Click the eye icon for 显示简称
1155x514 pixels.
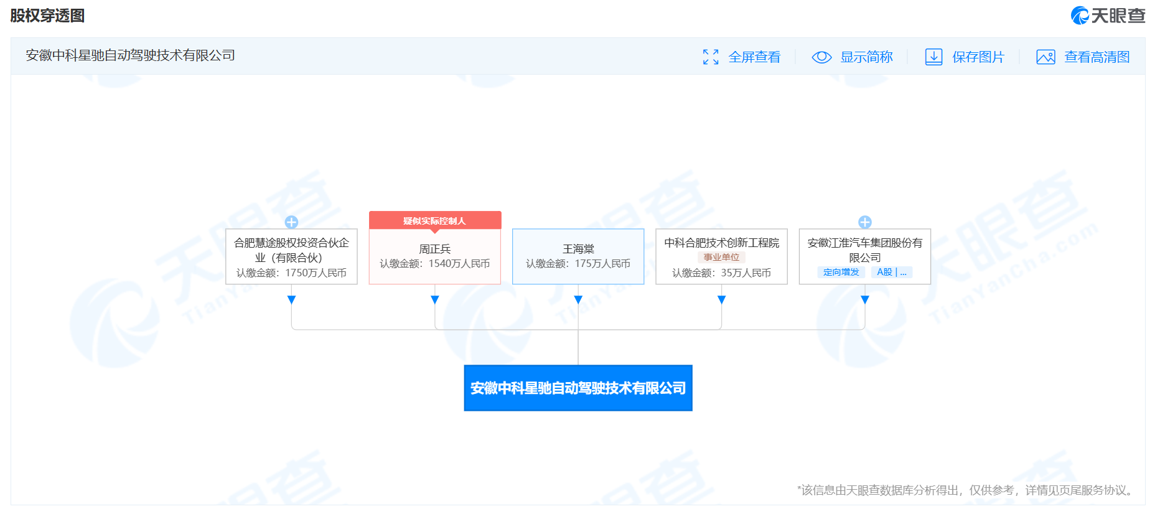pos(821,57)
